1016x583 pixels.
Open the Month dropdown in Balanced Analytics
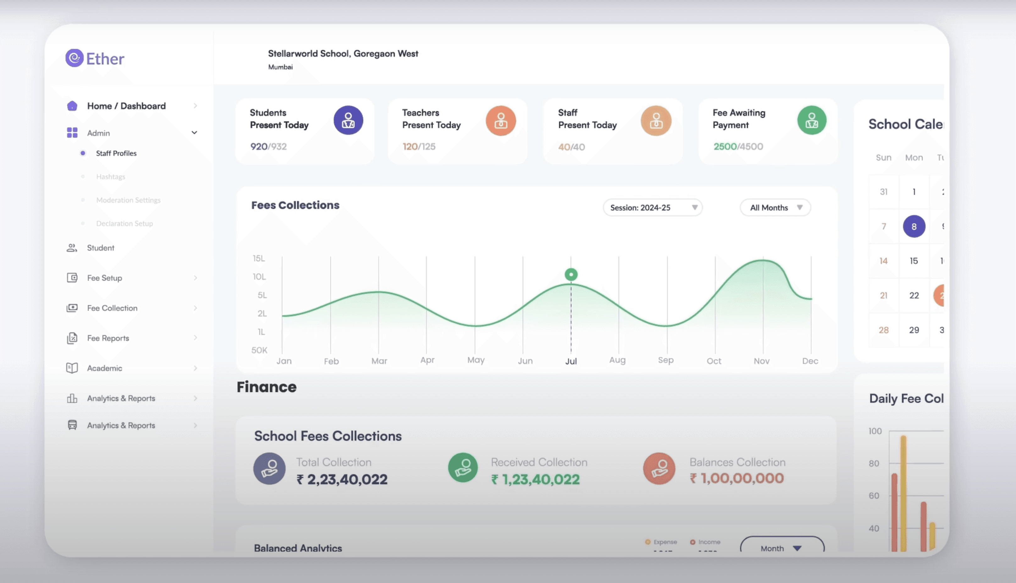pyautogui.click(x=781, y=548)
